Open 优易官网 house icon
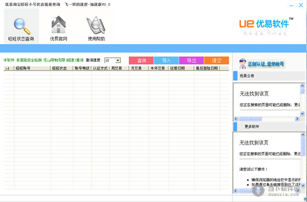 (58, 28)
